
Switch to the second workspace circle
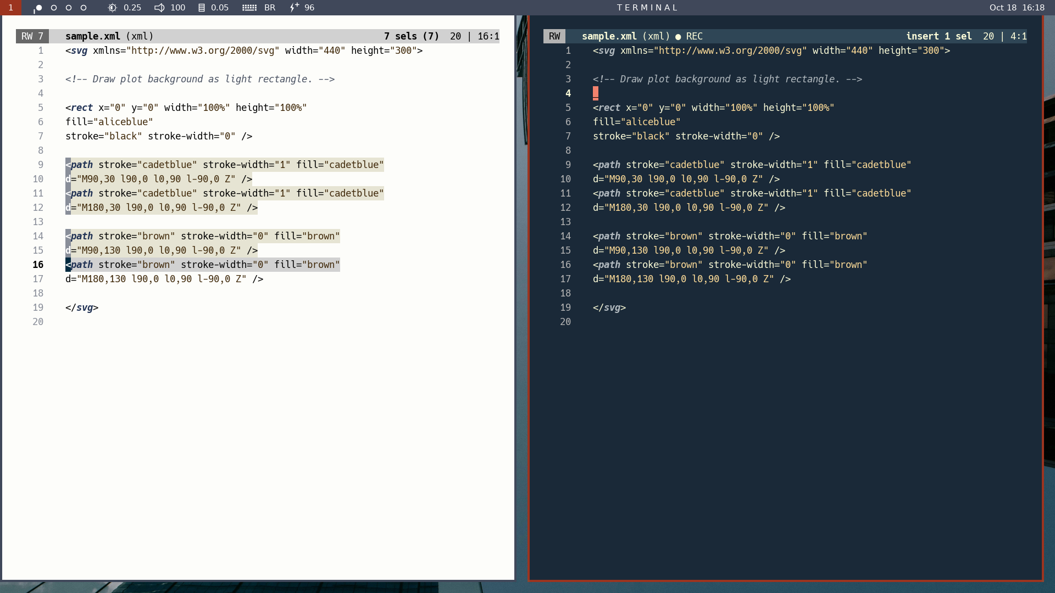[54, 8]
